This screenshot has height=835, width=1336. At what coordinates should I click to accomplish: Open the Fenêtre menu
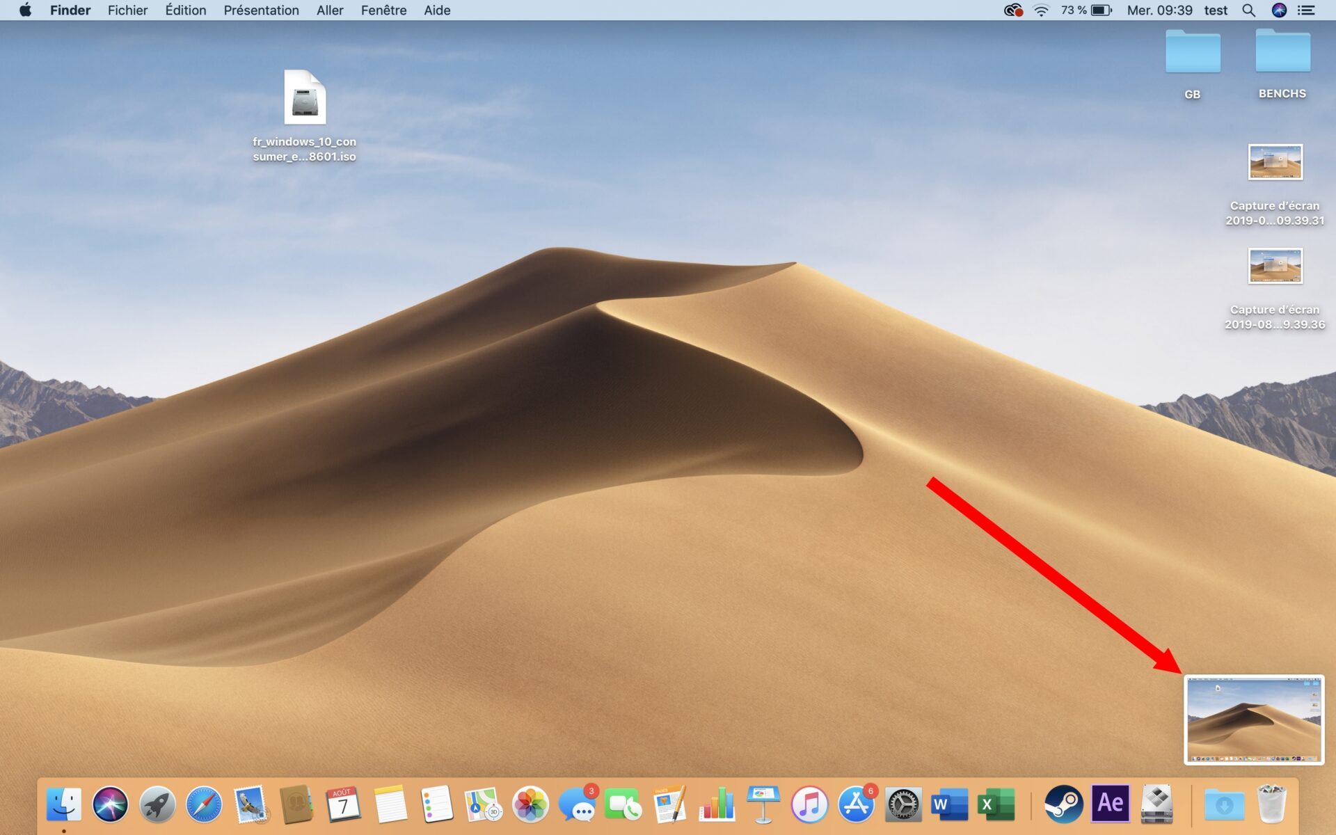(383, 10)
